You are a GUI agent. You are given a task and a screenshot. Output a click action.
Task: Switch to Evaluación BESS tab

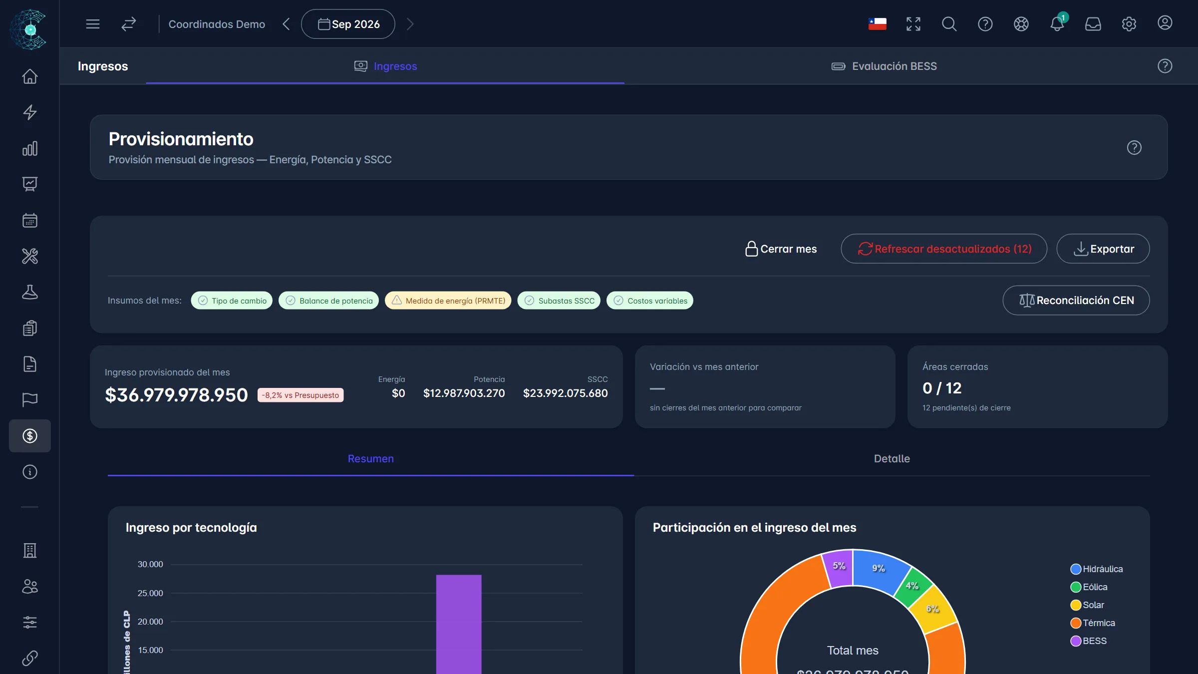[x=884, y=66]
